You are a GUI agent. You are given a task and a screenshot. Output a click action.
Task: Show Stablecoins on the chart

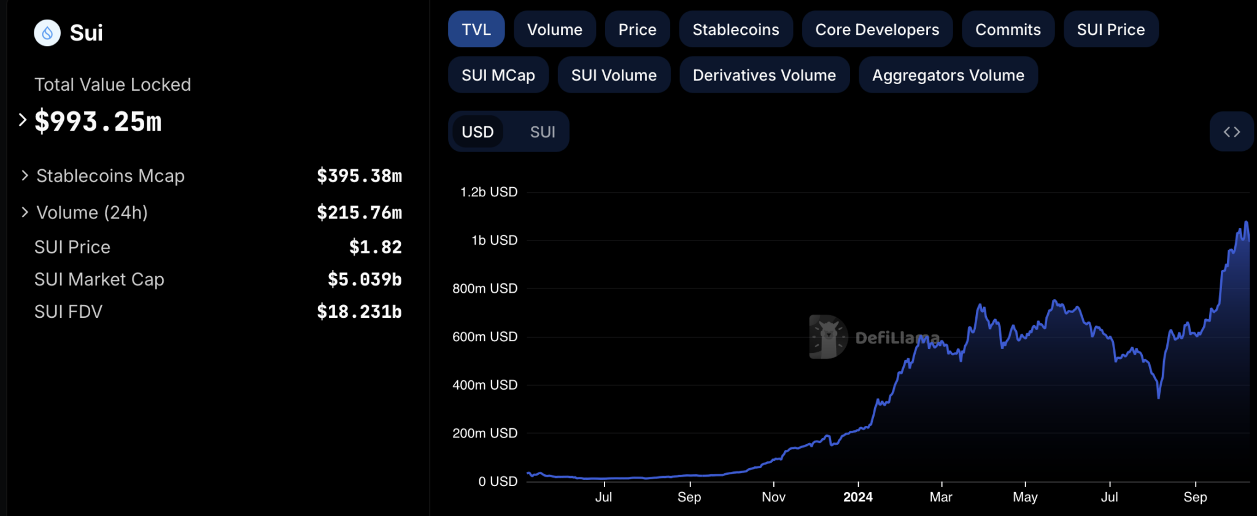(735, 29)
